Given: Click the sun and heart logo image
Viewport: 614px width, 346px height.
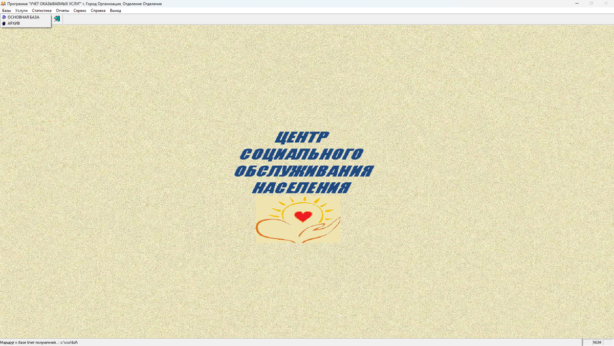Looking at the screenshot, I should [x=298, y=220].
